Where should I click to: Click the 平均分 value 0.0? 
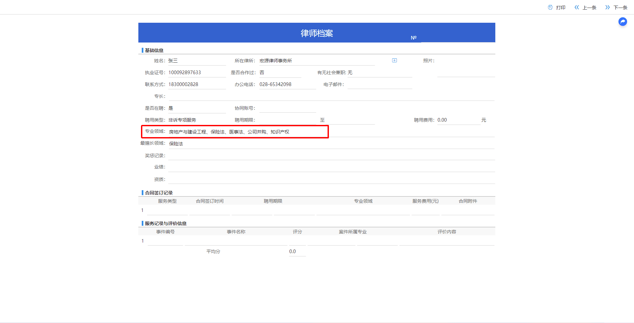click(x=293, y=251)
